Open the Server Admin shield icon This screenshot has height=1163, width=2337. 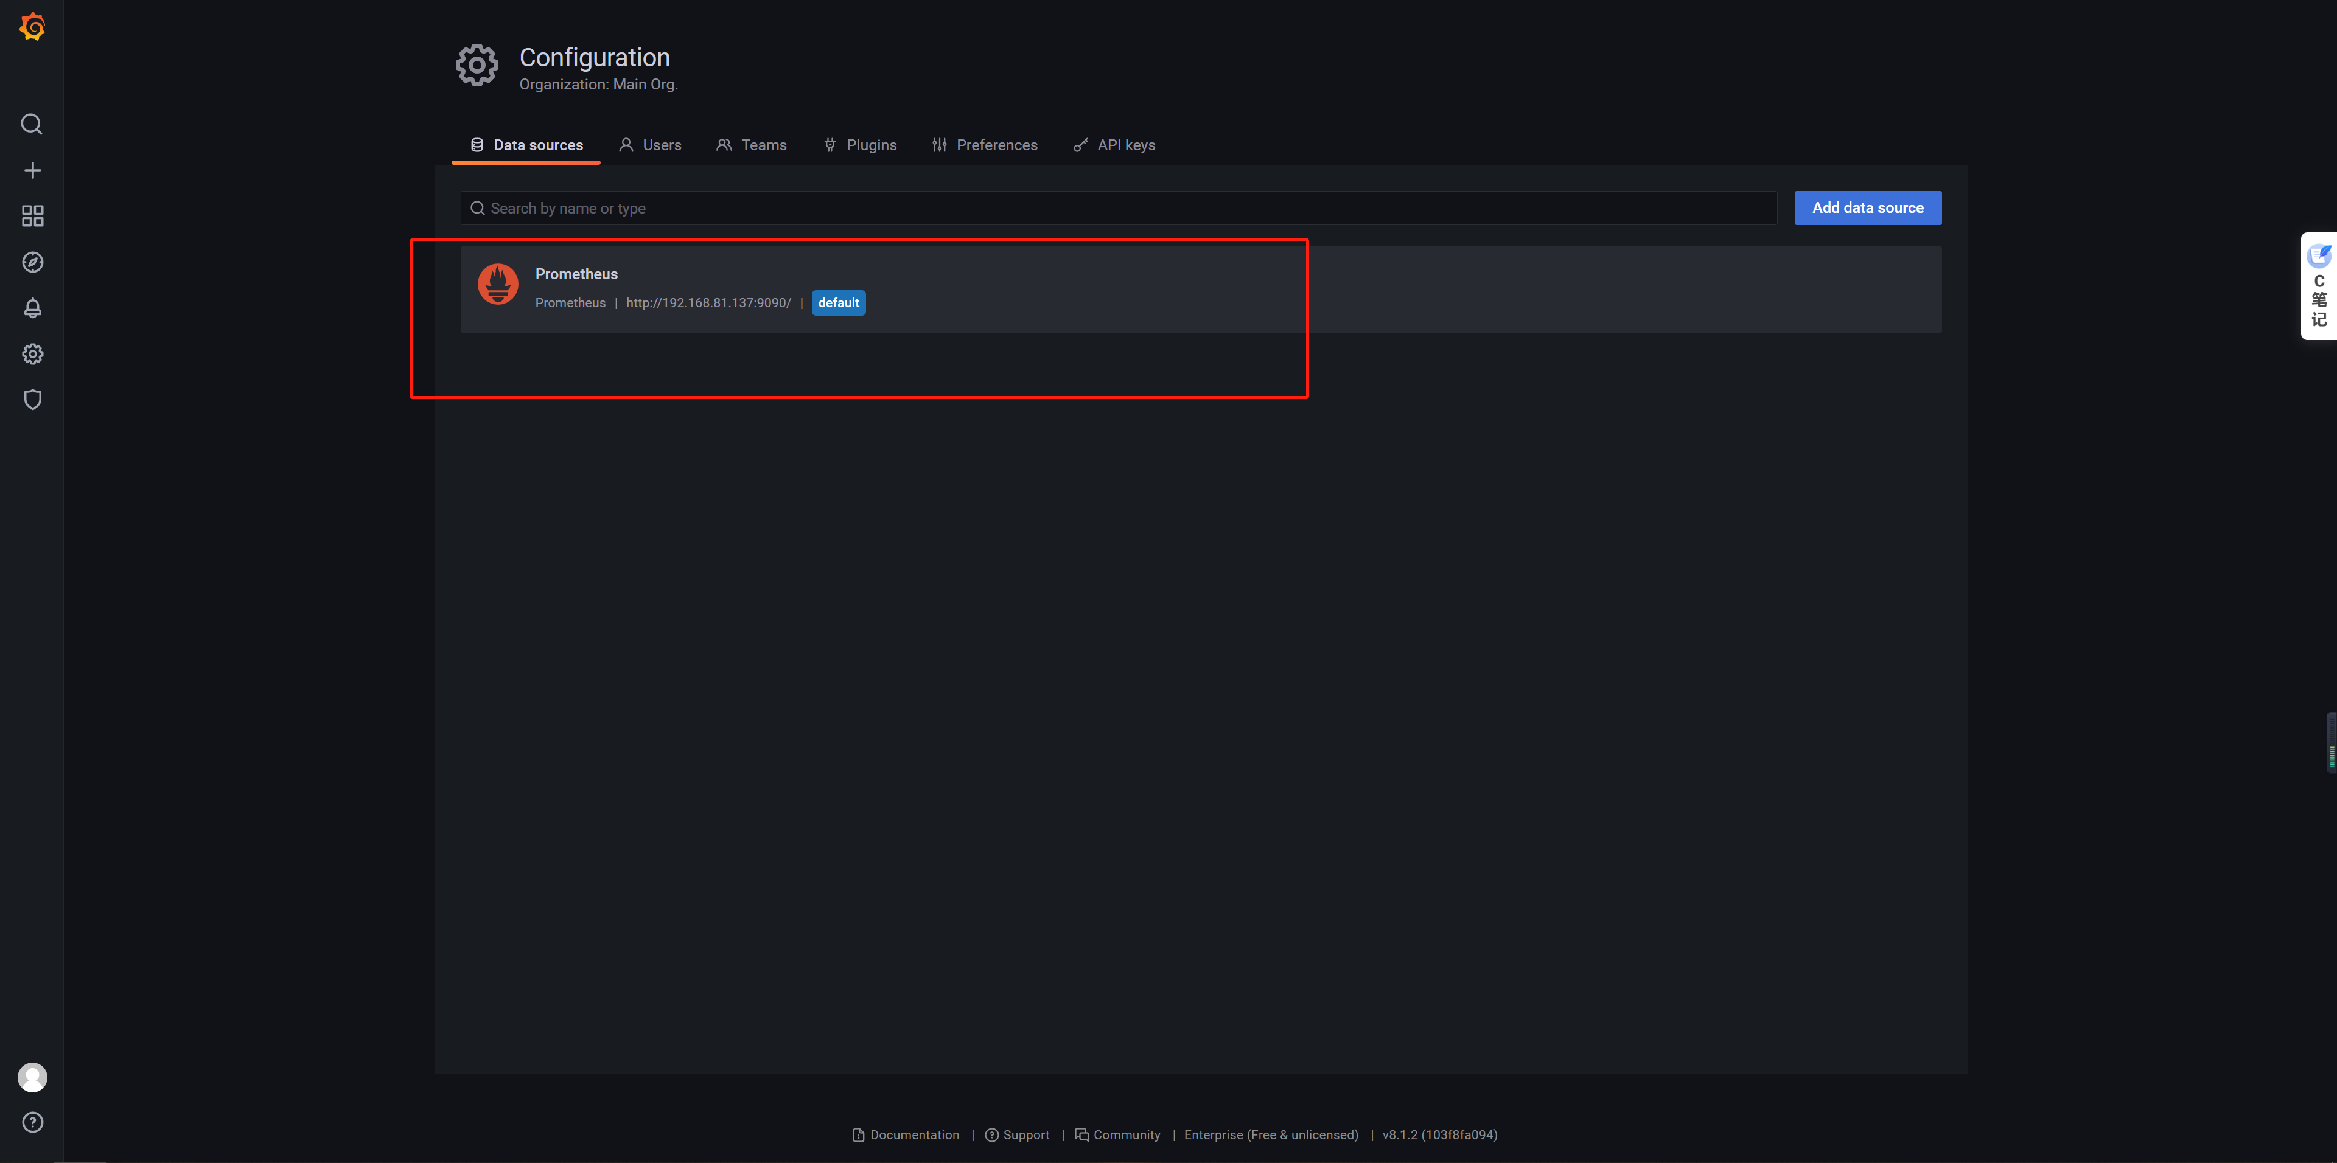click(33, 400)
